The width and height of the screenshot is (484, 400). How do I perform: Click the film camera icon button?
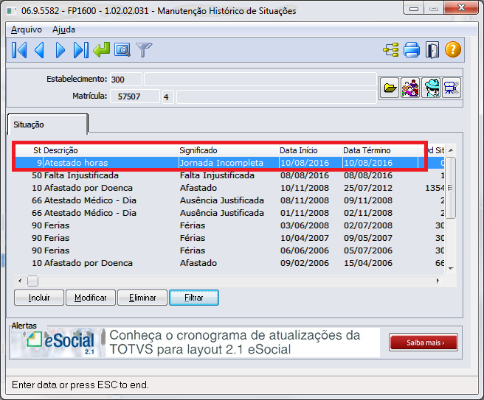(452, 88)
